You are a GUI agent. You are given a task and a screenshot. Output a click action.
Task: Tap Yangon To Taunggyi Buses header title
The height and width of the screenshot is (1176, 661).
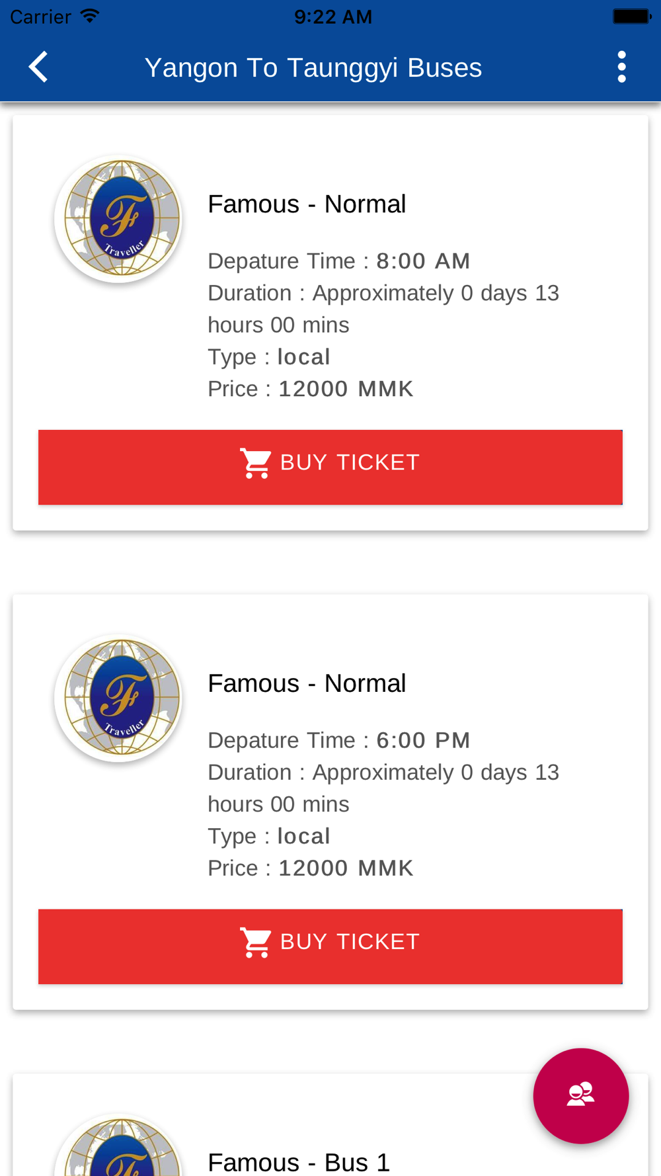tap(313, 67)
